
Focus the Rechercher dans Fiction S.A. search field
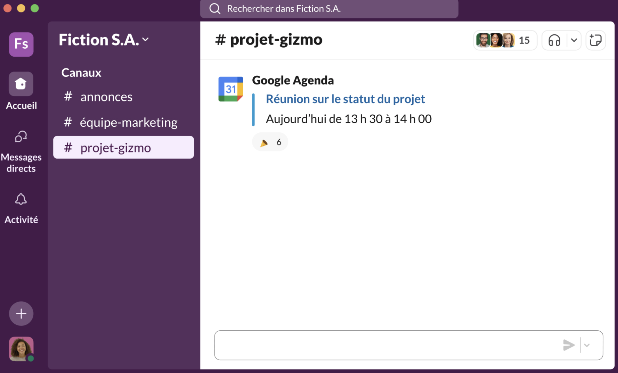[x=329, y=9]
